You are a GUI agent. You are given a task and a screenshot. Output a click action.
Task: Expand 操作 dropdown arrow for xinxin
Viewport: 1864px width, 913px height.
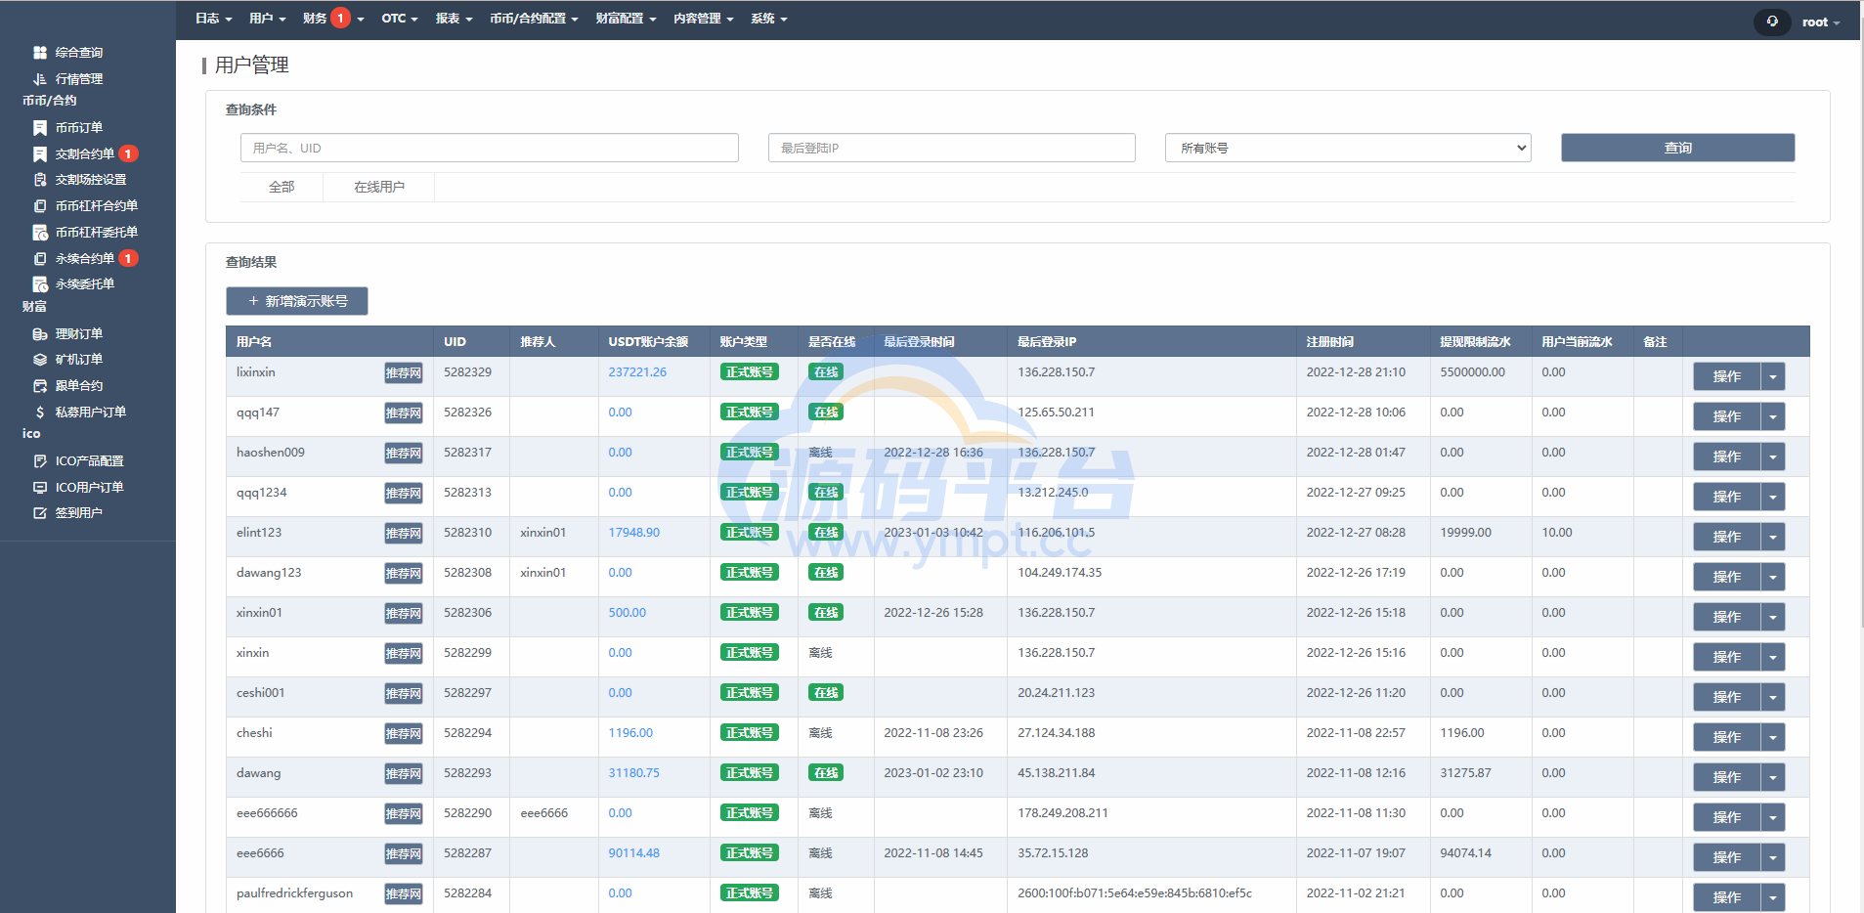tap(1773, 657)
